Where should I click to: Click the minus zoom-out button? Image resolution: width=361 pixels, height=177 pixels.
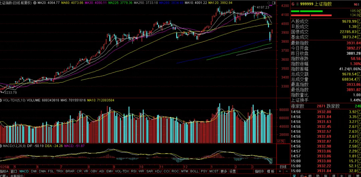[287, 171]
